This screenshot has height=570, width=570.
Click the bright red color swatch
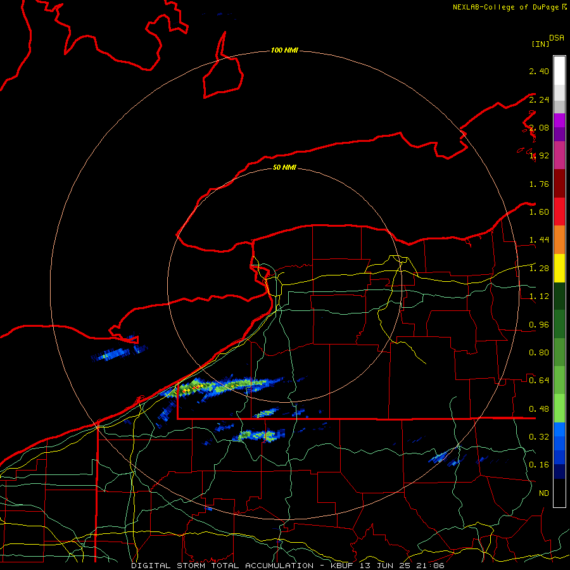559,212
